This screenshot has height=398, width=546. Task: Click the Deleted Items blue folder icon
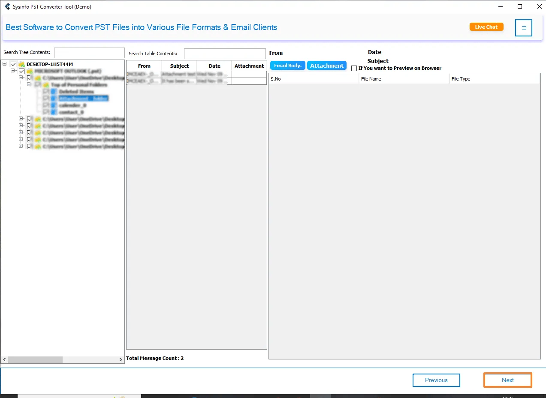click(x=54, y=92)
